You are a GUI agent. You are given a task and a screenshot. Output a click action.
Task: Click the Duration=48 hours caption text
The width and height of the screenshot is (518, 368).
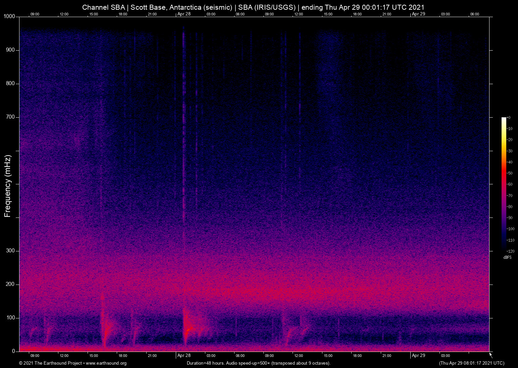pos(258,363)
